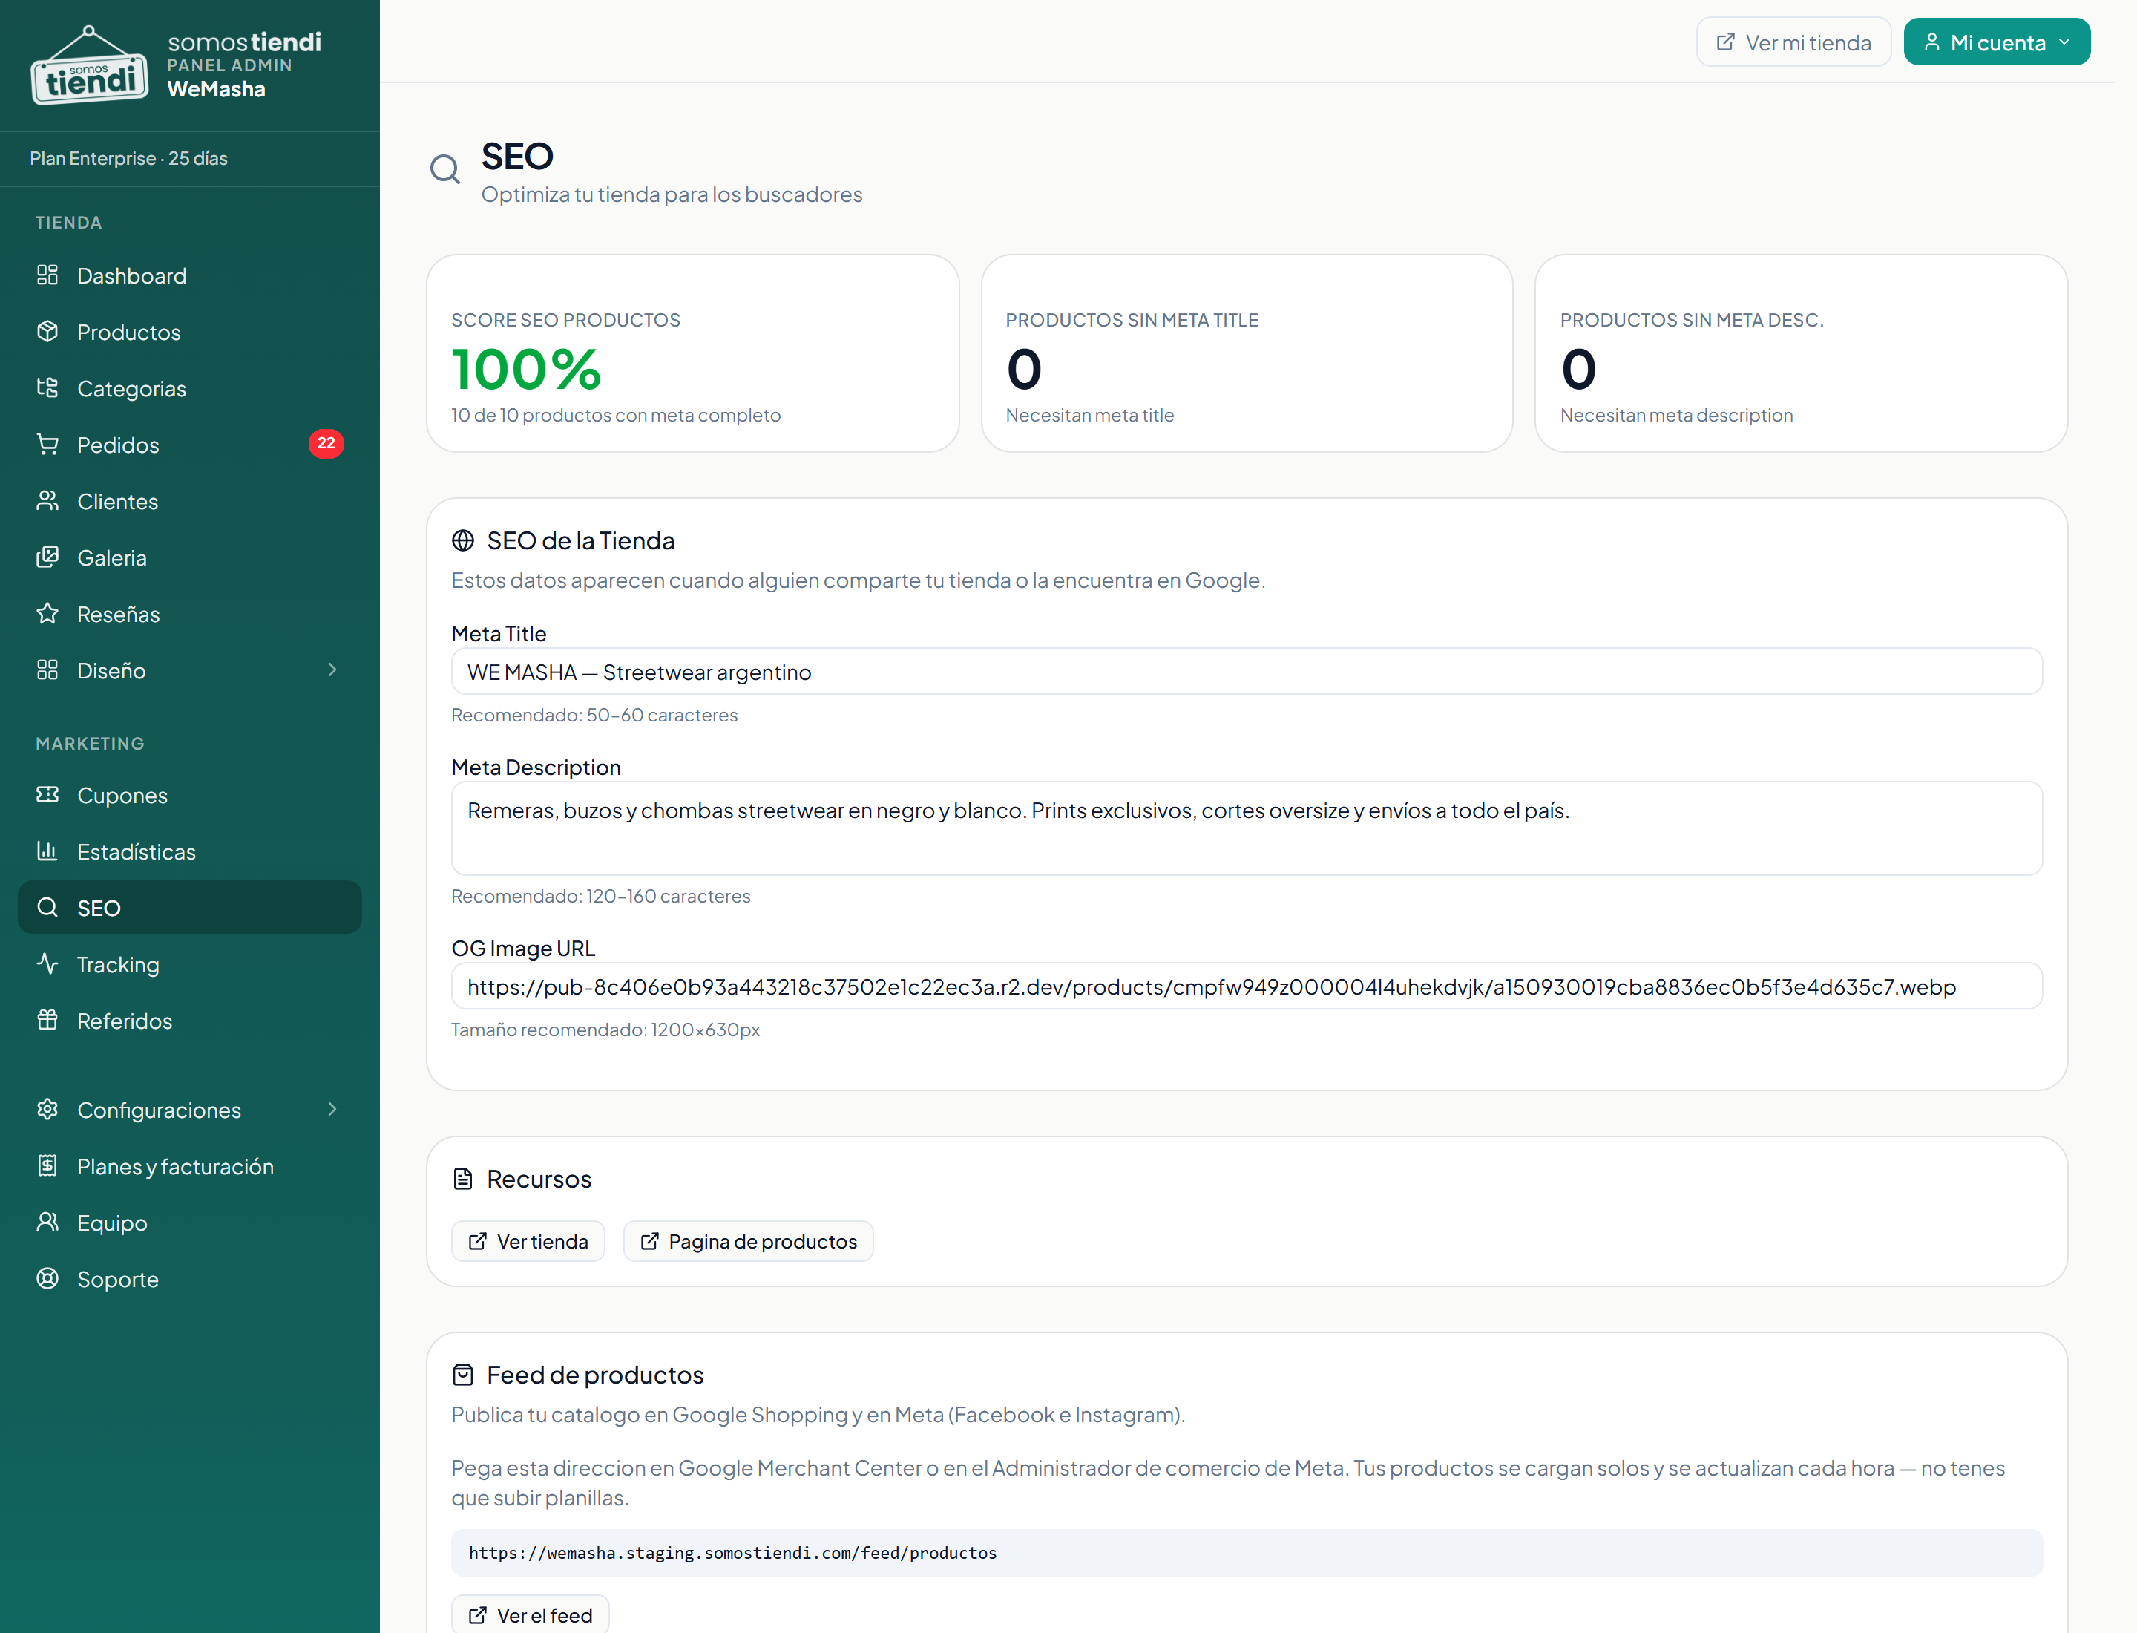The height and width of the screenshot is (1633, 2137).
Task: Click the WeMasha store name
Action: (x=216, y=89)
